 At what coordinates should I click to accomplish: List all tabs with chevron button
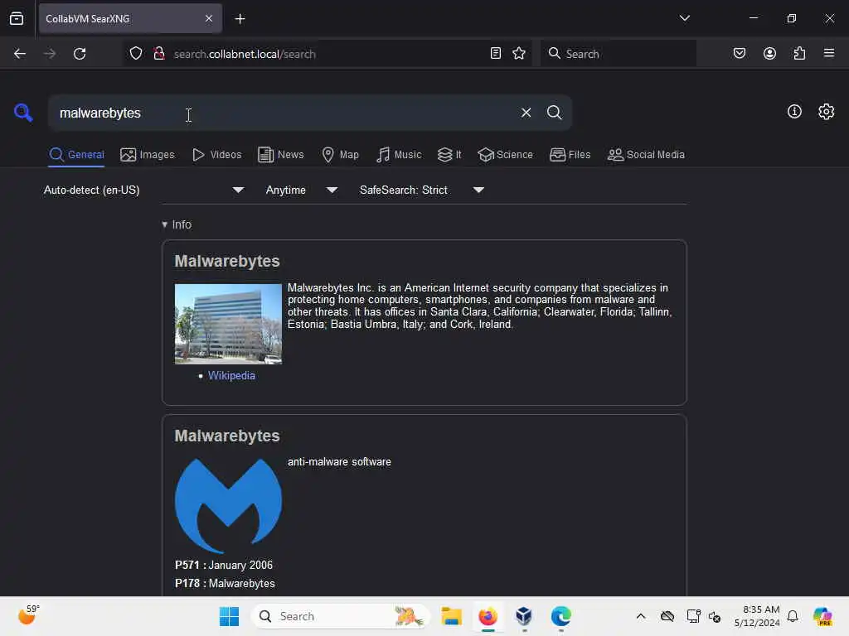pos(684,18)
